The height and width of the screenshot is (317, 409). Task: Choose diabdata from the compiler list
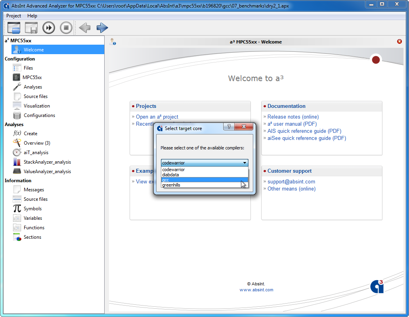pyautogui.click(x=204, y=175)
